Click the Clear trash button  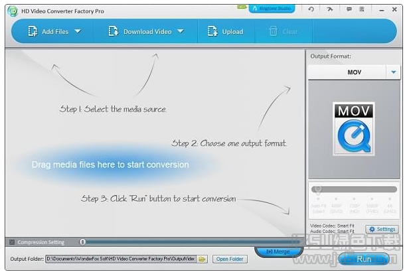pos(284,32)
